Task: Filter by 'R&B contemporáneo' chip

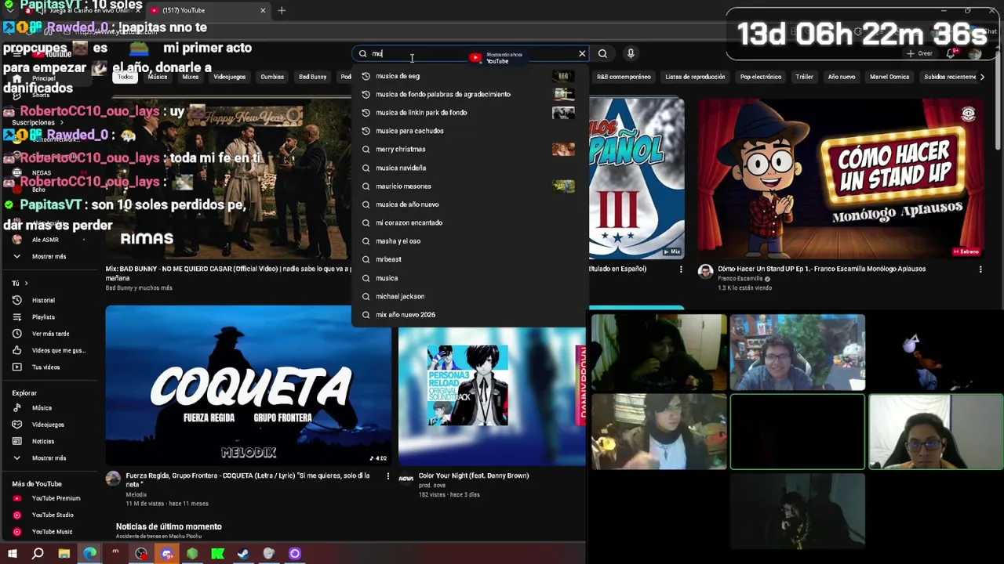Action: tap(624, 77)
